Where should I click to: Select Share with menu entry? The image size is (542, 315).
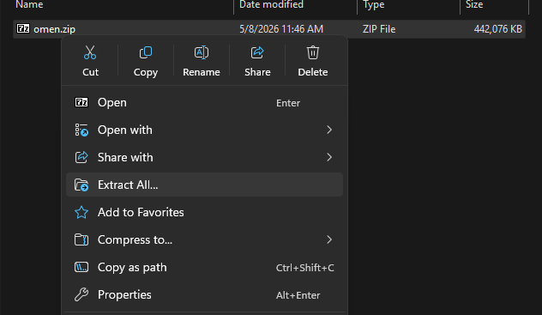[x=204, y=157]
